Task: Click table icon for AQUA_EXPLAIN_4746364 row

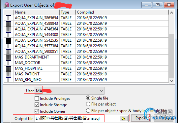Action: pyautogui.click(x=9, y=29)
